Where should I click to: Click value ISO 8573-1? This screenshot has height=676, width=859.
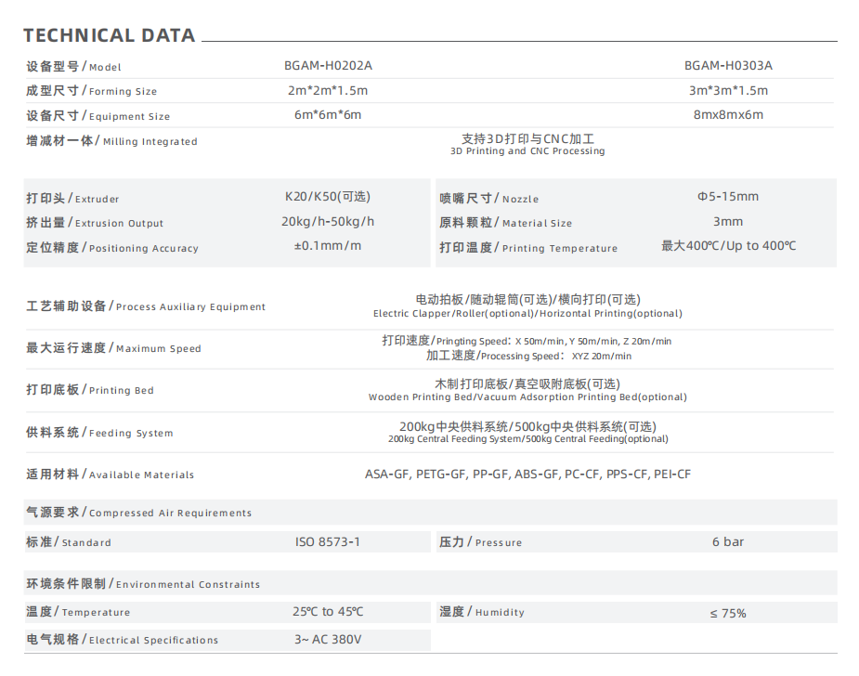pyautogui.click(x=328, y=541)
